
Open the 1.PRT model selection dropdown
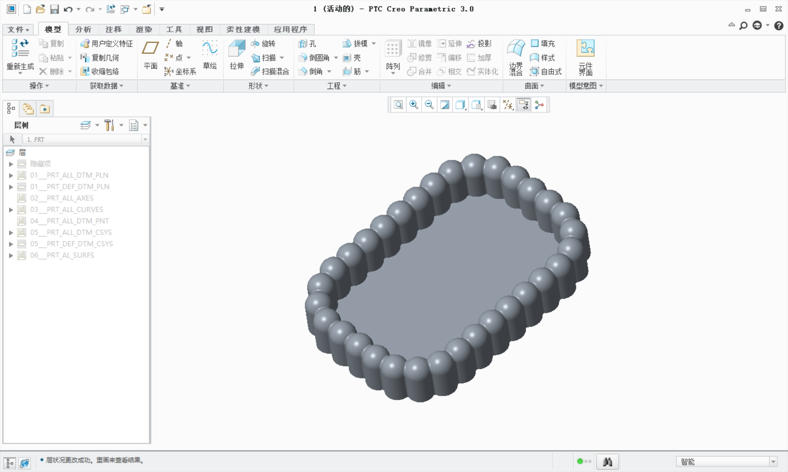click(x=145, y=139)
